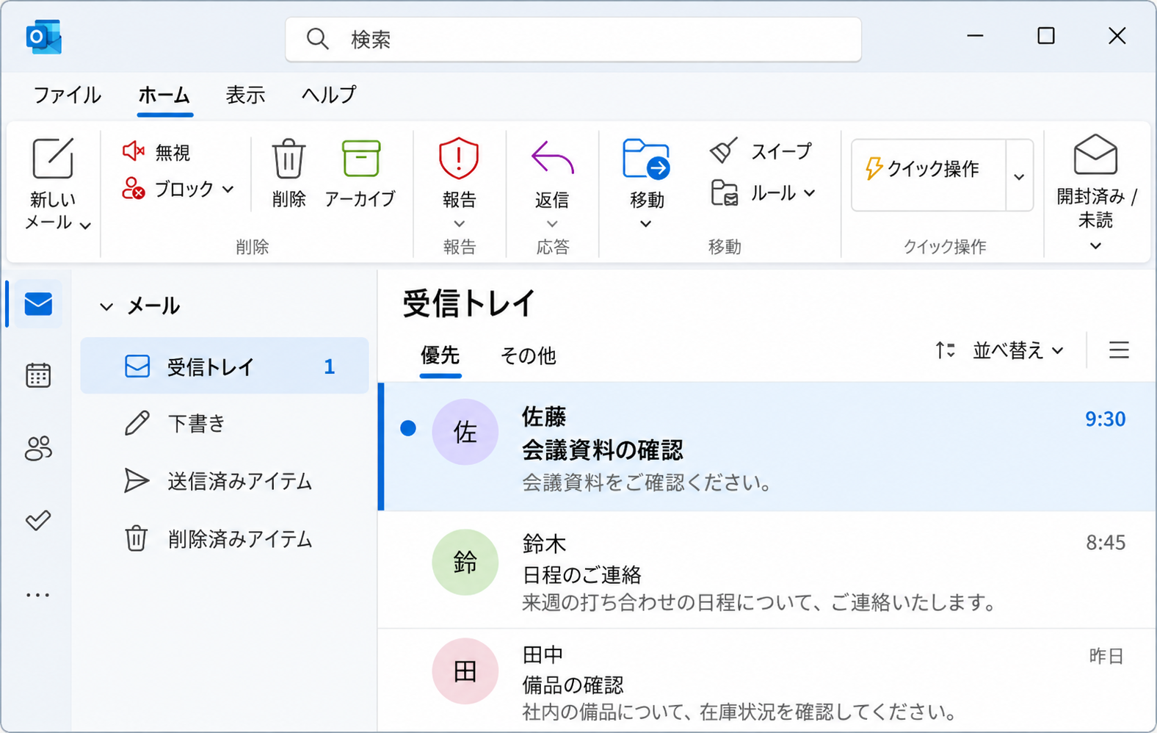The width and height of the screenshot is (1157, 733).
Task: Open the 送信済みアイテム folder
Action: (x=225, y=481)
